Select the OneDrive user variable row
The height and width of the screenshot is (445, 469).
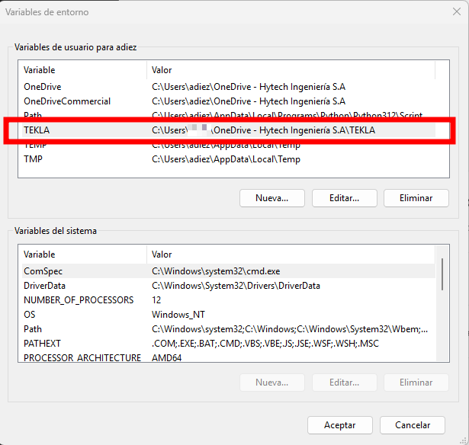click(43, 87)
